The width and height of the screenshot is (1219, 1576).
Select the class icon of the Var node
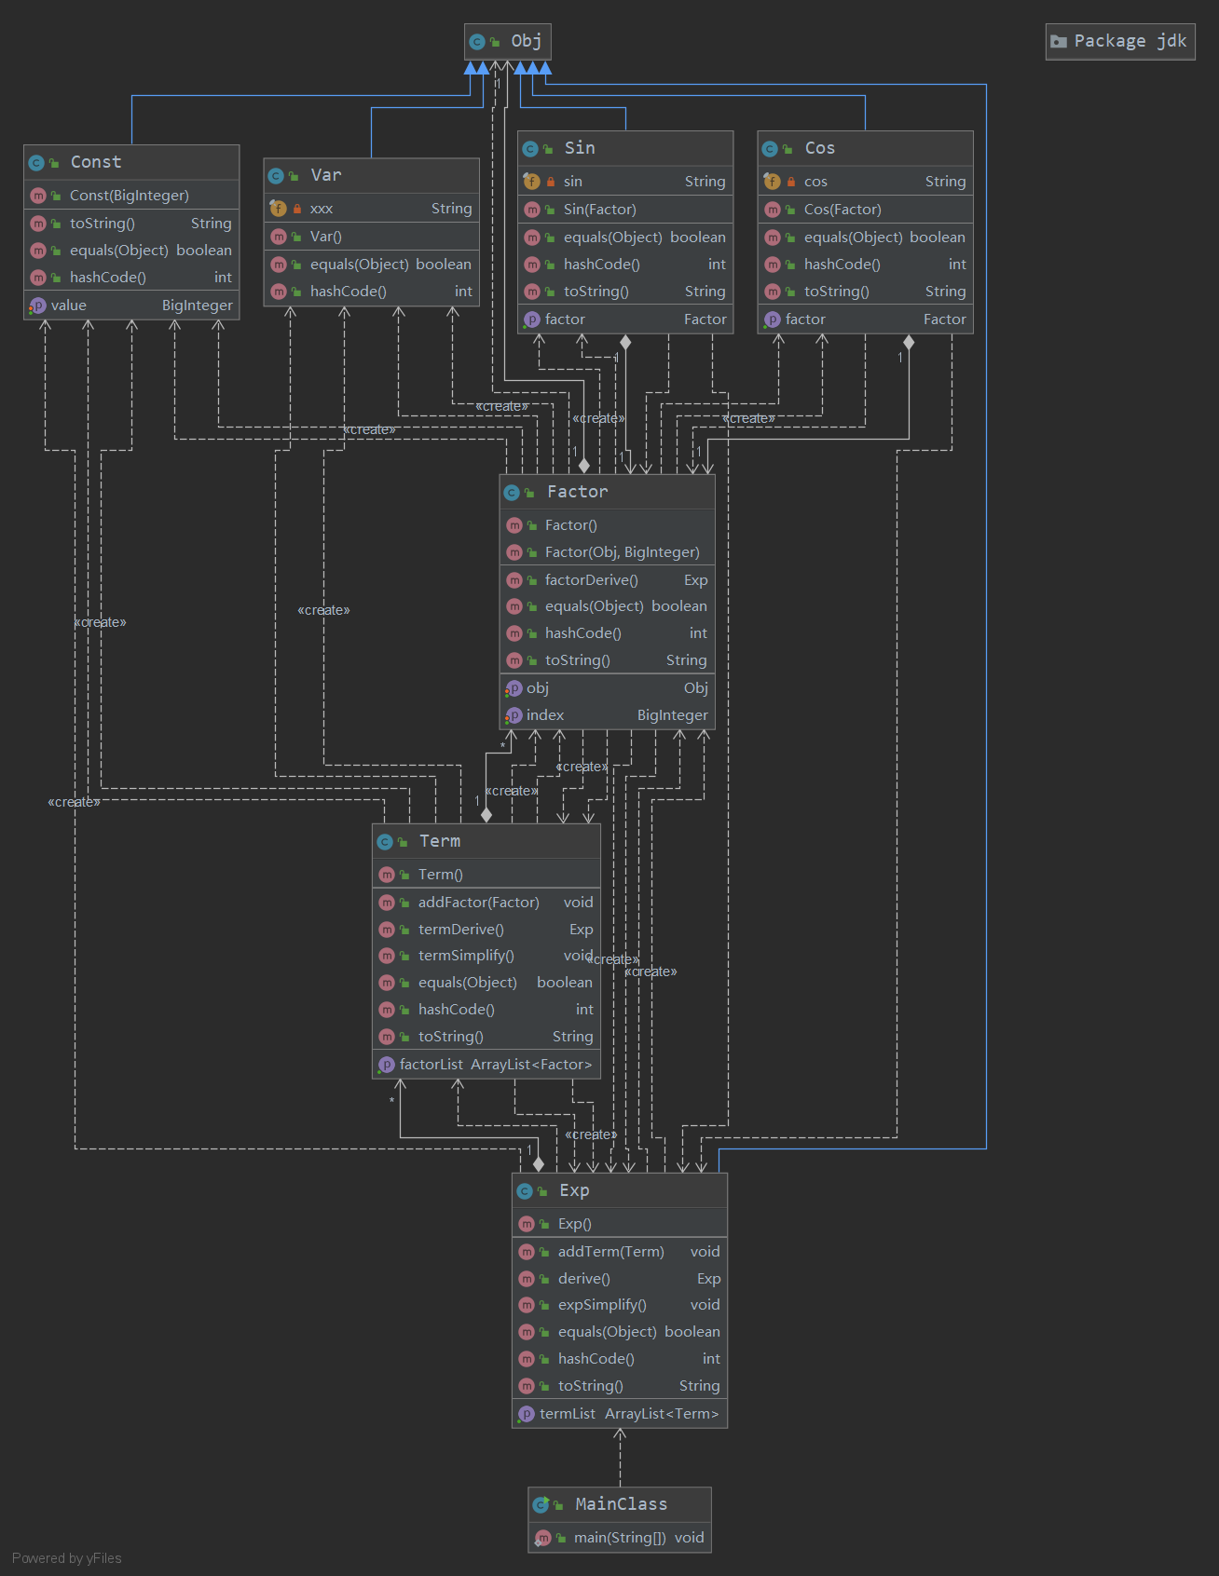(276, 176)
